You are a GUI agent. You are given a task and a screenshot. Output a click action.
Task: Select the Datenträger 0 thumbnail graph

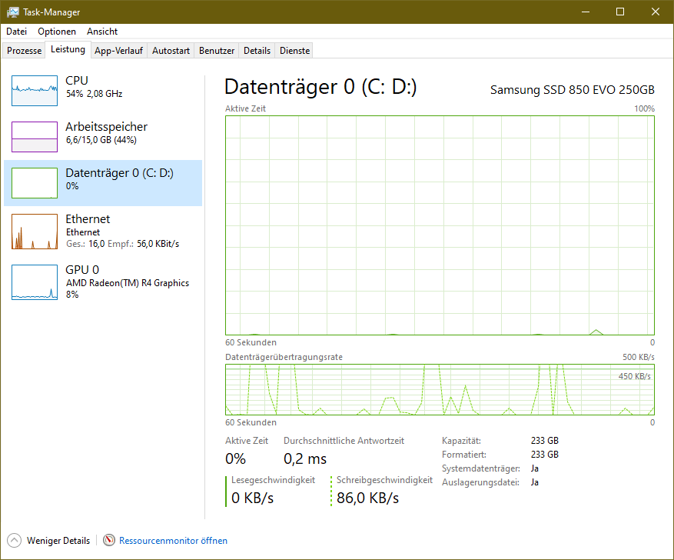(35, 183)
